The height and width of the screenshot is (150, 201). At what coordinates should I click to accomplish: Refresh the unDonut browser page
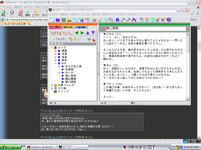coord(27,13)
